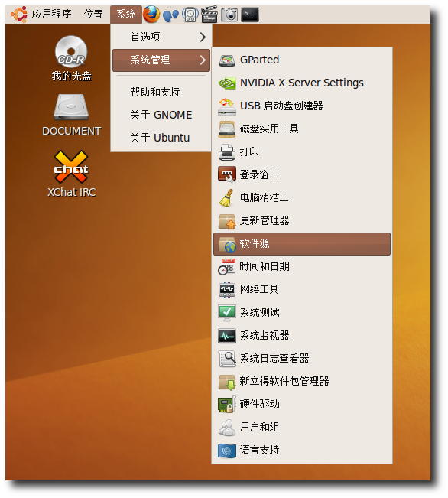
Task: Open 关于 GNOME
Action: 161,115
